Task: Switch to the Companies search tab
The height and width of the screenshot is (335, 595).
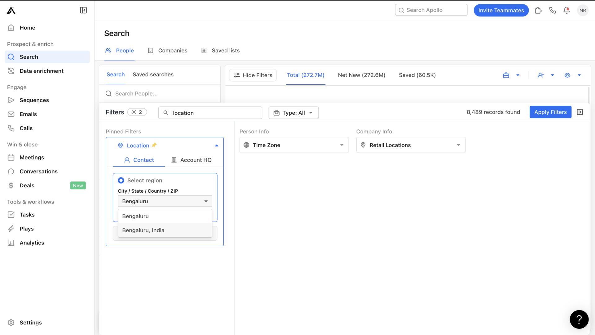Action: click(173, 50)
